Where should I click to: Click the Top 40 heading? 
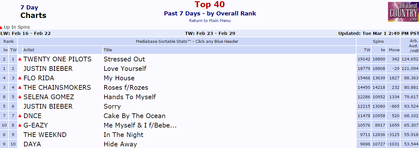point(210,4)
